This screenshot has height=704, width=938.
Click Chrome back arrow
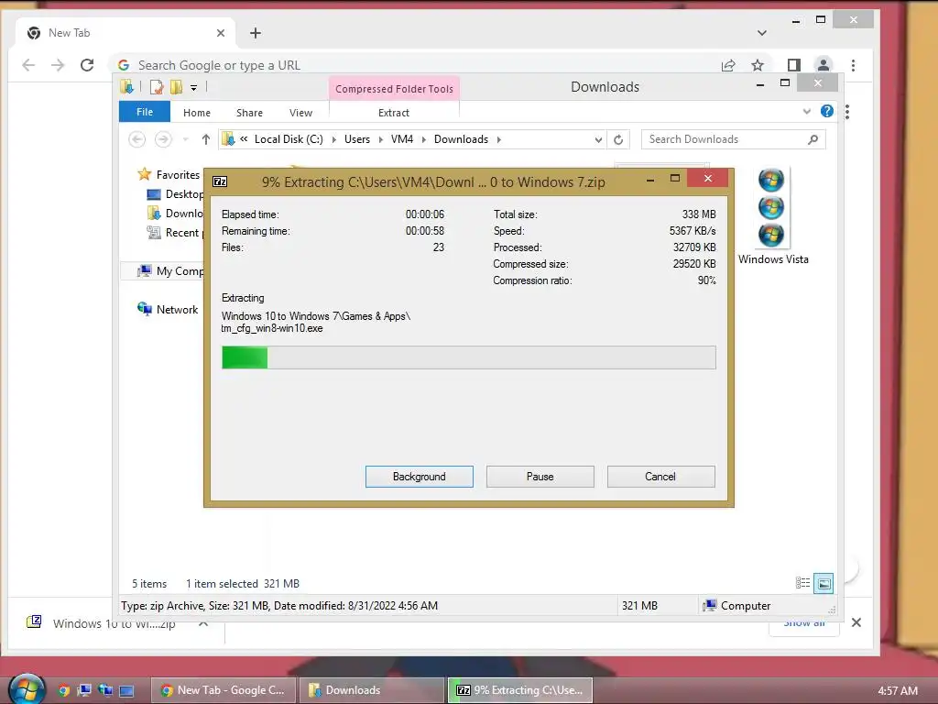[x=28, y=65]
